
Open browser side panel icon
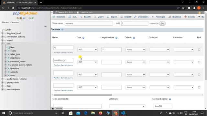click(x=194, y=8)
